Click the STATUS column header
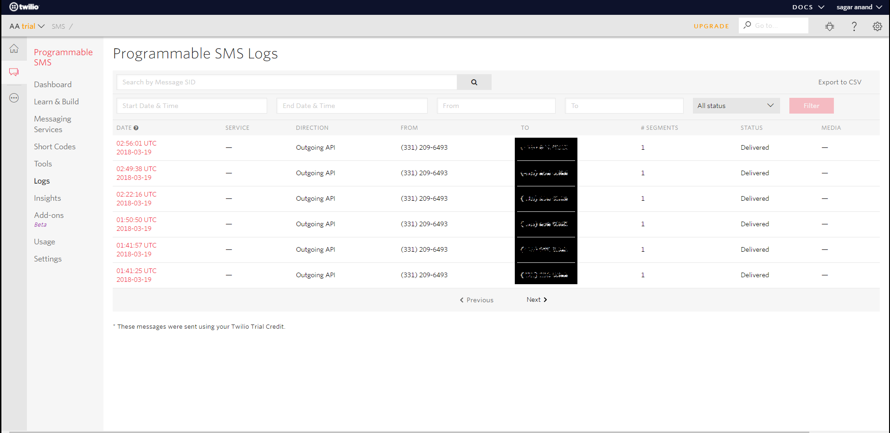Screen dimensions: 890x433 pyautogui.click(x=751, y=128)
